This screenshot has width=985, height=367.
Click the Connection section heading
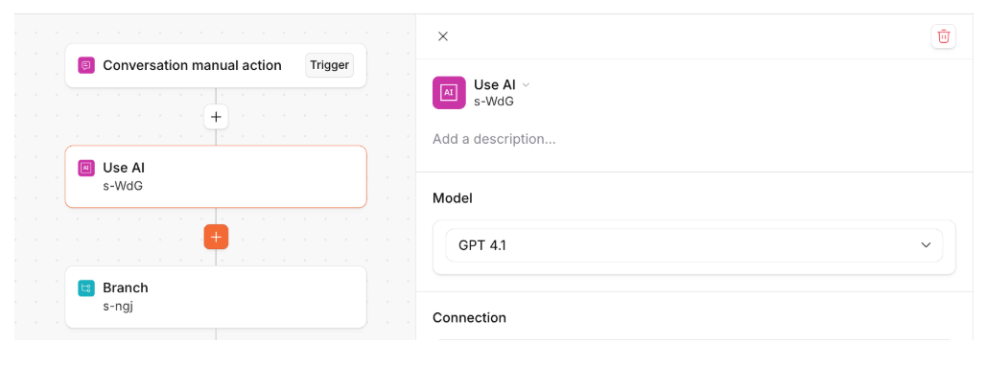click(469, 317)
